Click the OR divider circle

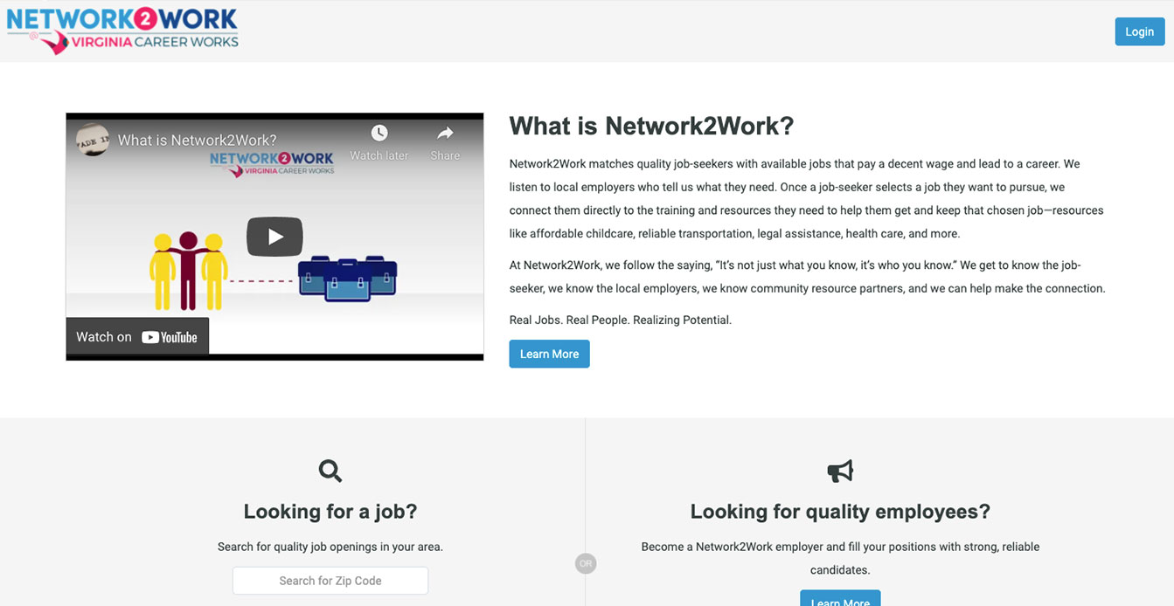click(586, 564)
